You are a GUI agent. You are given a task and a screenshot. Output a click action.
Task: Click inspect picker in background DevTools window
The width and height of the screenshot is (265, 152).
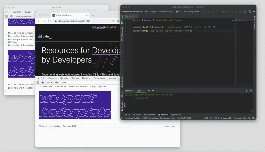tap(7, 12)
